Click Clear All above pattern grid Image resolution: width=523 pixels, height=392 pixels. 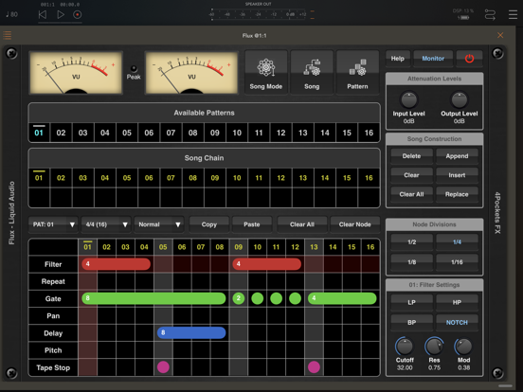302,224
